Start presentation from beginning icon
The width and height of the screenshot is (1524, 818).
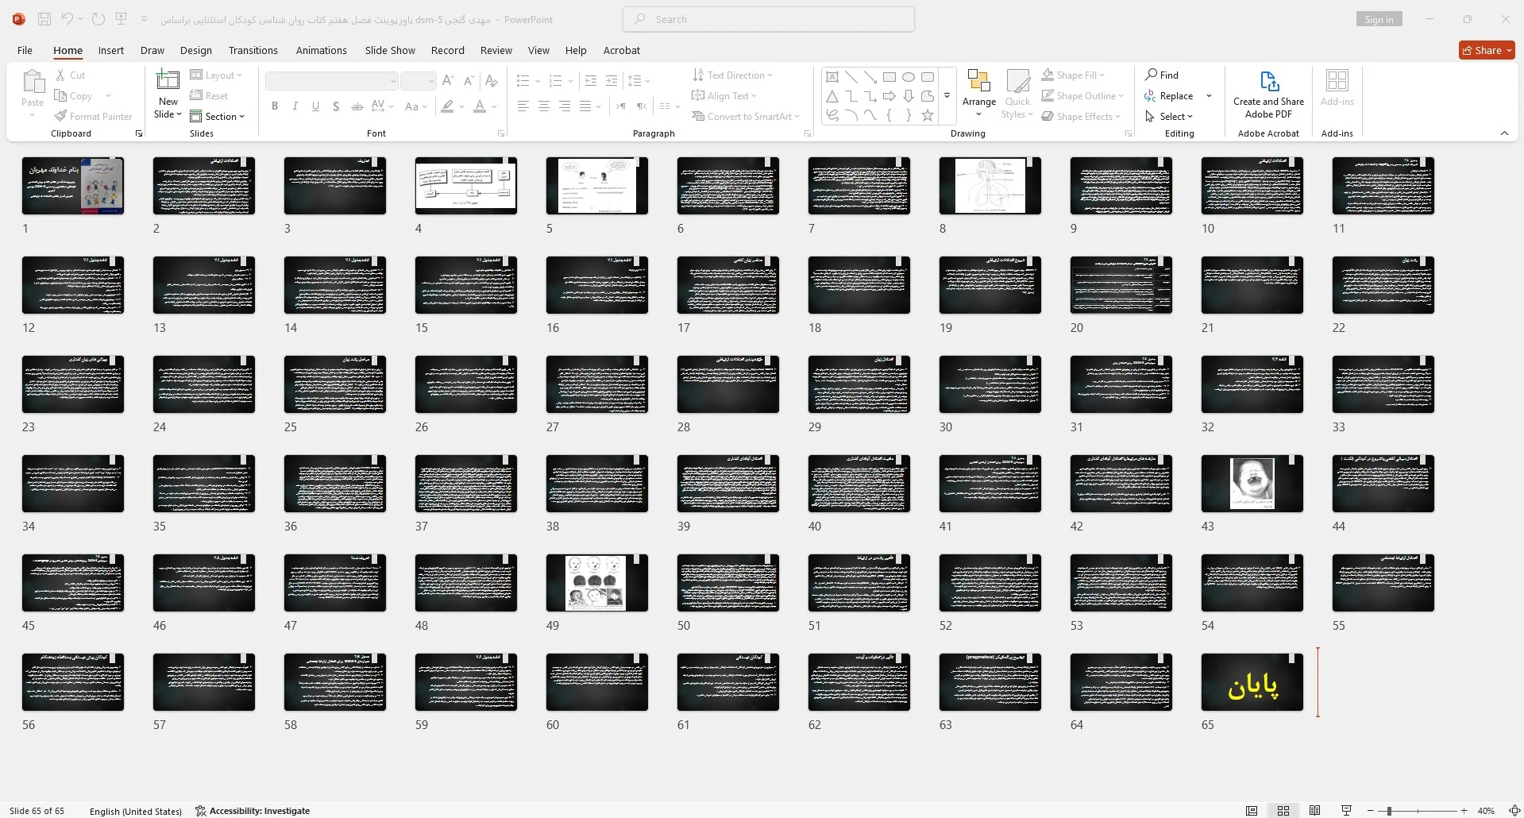click(121, 19)
